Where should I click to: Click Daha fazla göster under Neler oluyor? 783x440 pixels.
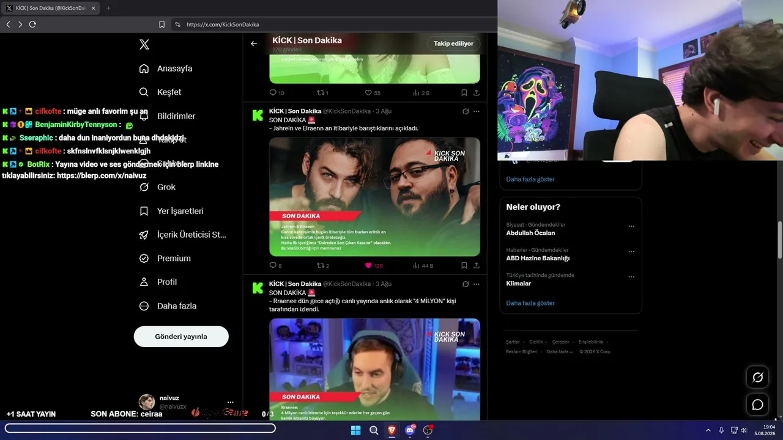pos(530,303)
